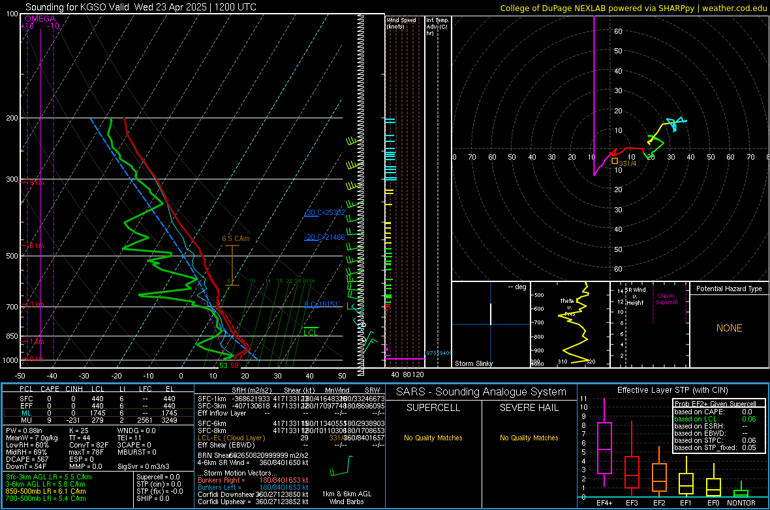Click the LCL-EL (Cloud Layer) row
Viewport: 770px width, 510px height.
point(291,438)
